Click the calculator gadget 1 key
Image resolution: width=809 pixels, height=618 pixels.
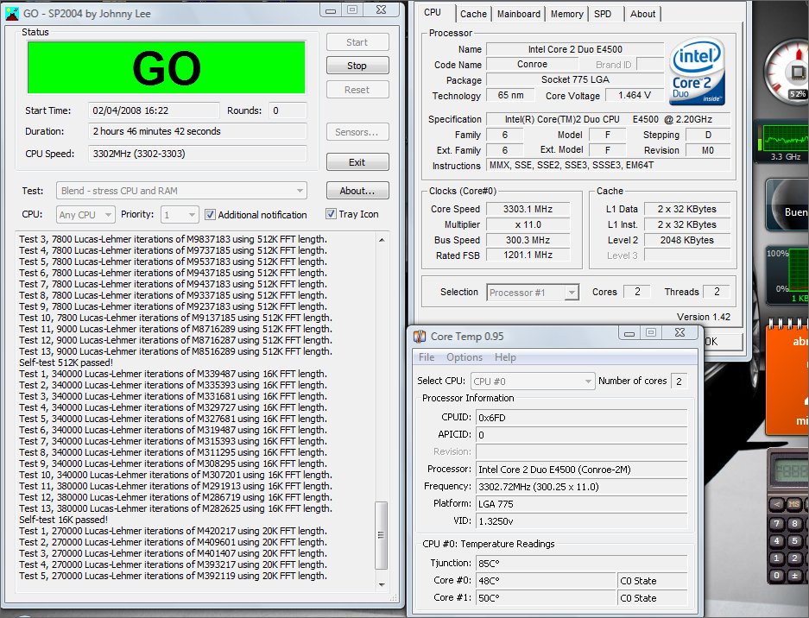point(776,558)
